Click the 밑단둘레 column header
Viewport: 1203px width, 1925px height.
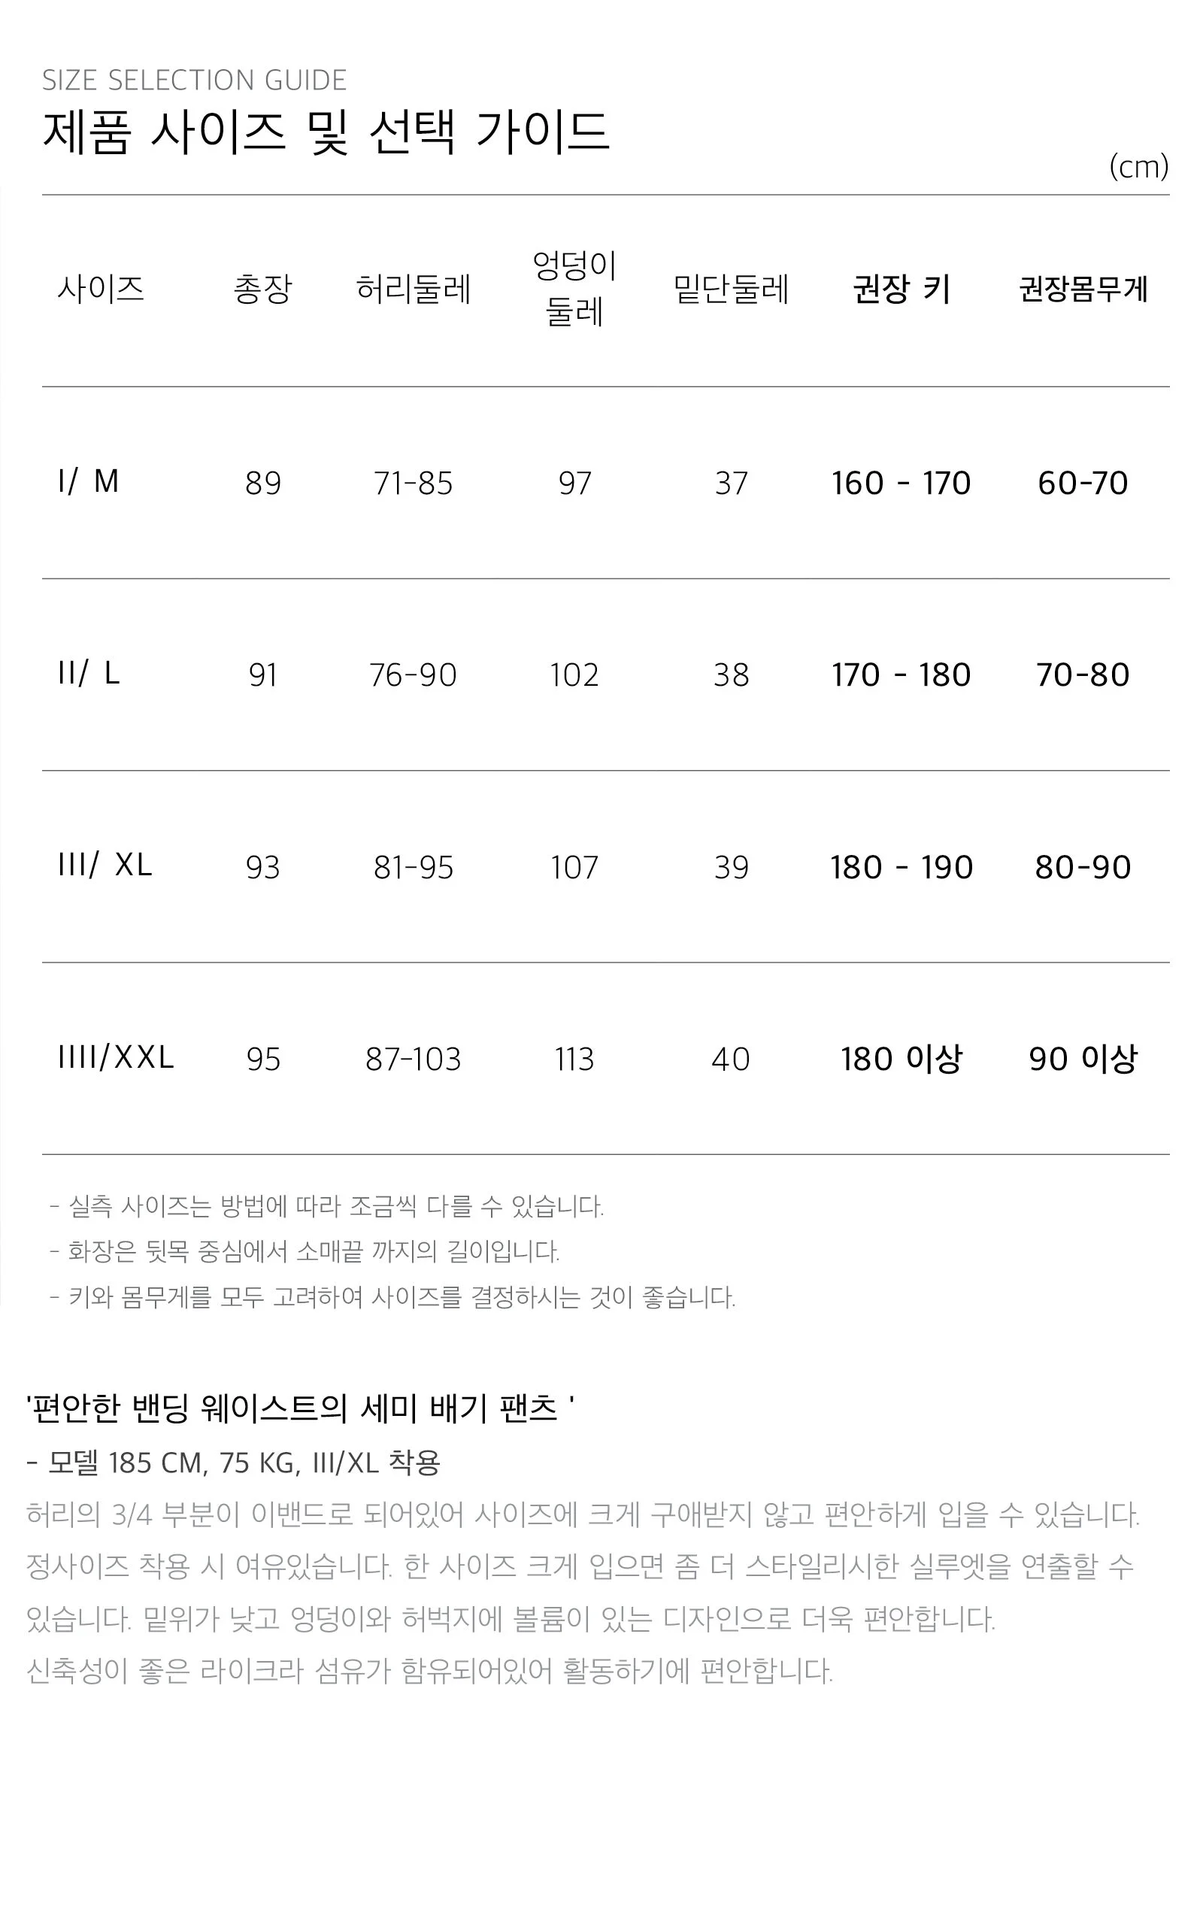click(x=730, y=288)
